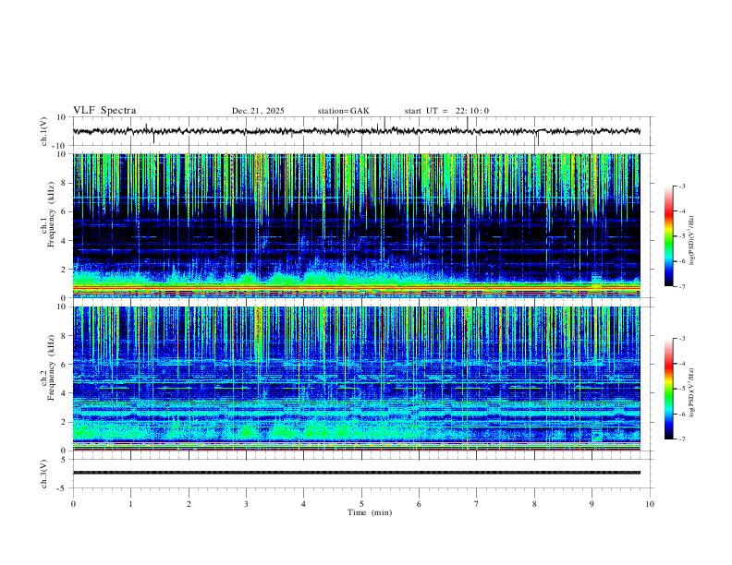Image resolution: width=732 pixels, height=565 pixels.
Task: Click time axis tick label "7"
Action: 477,504
